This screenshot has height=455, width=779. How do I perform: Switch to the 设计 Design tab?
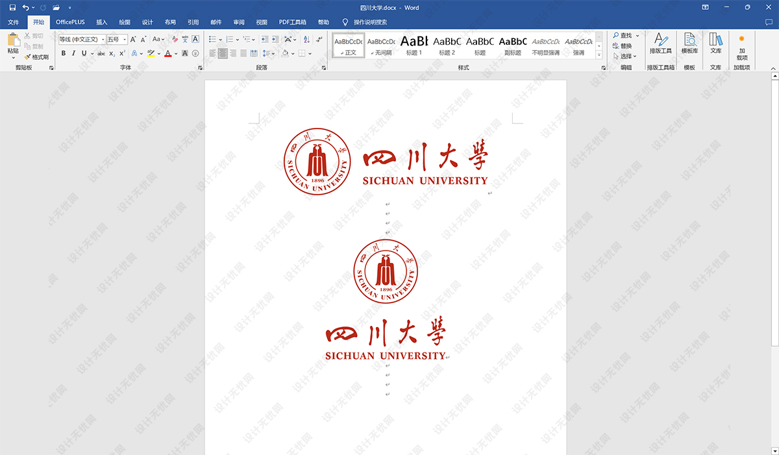(147, 22)
